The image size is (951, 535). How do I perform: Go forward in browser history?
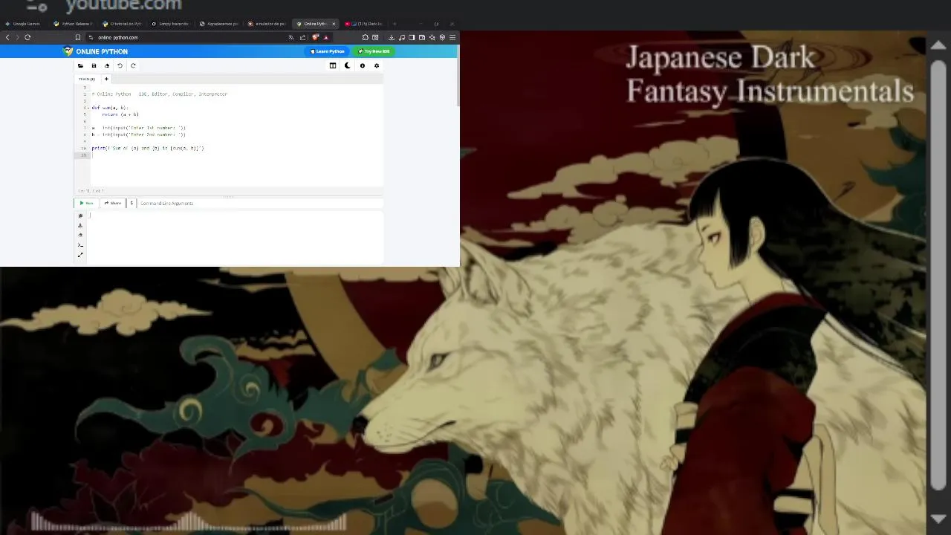coord(17,37)
